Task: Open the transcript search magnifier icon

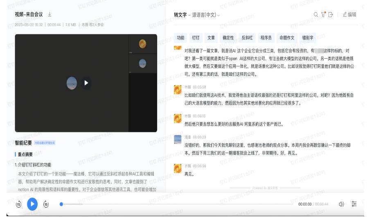Action: (x=316, y=15)
